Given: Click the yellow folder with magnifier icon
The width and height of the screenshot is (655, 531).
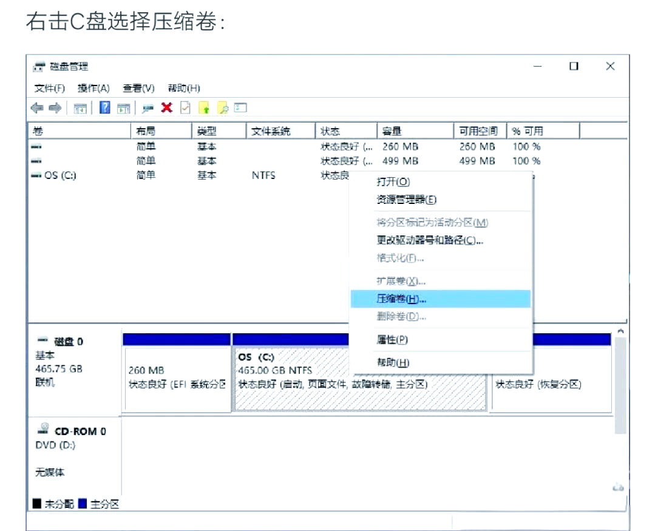Looking at the screenshot, I should pos(223,108).
